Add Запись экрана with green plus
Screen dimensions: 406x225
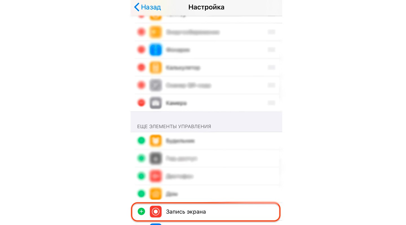tap(141, 211)
